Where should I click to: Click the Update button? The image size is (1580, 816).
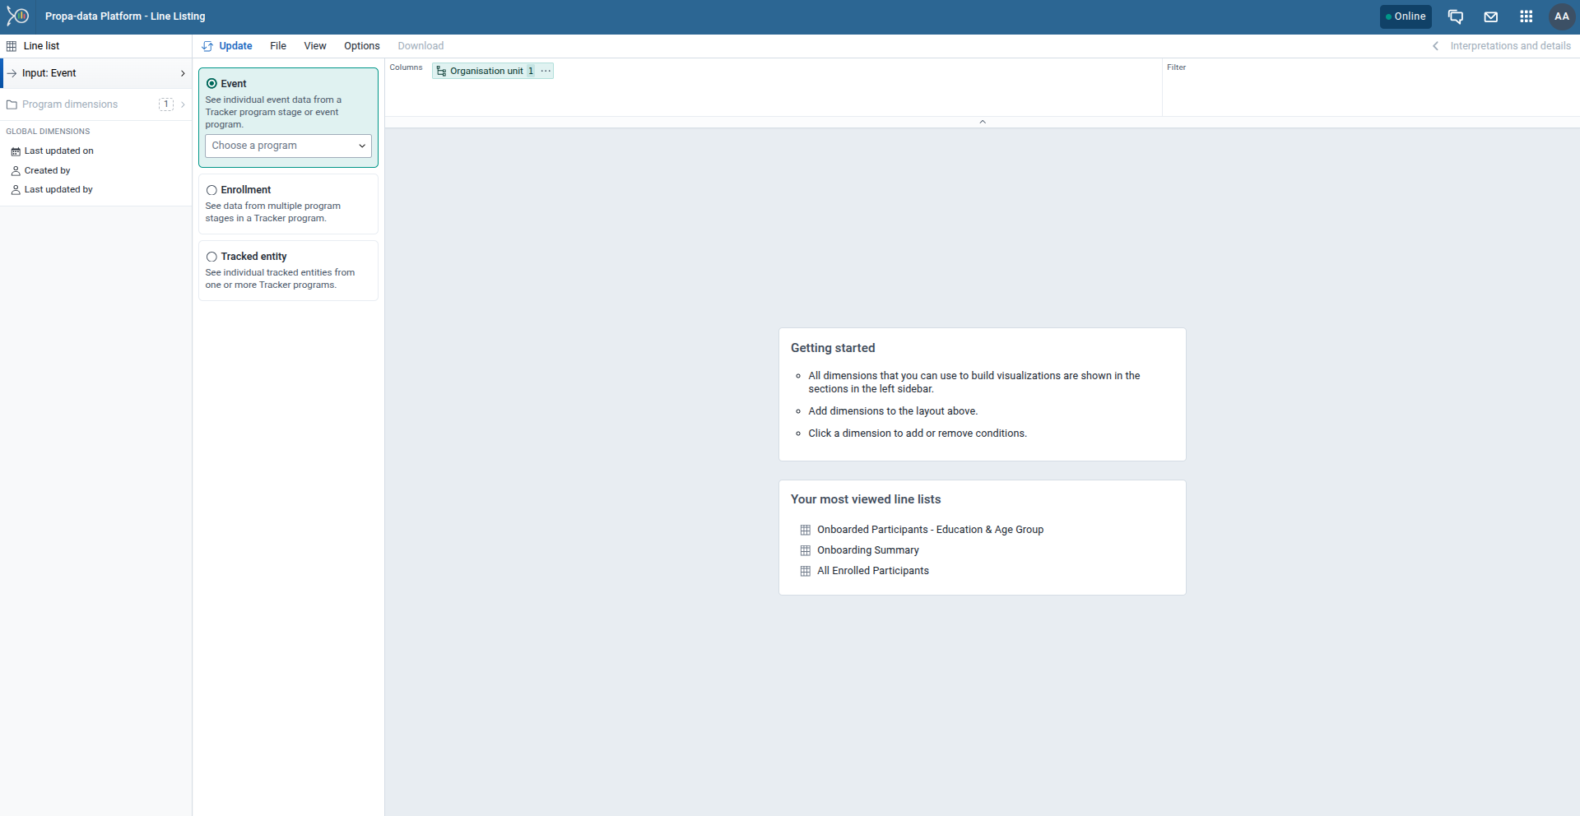point(227,46)
